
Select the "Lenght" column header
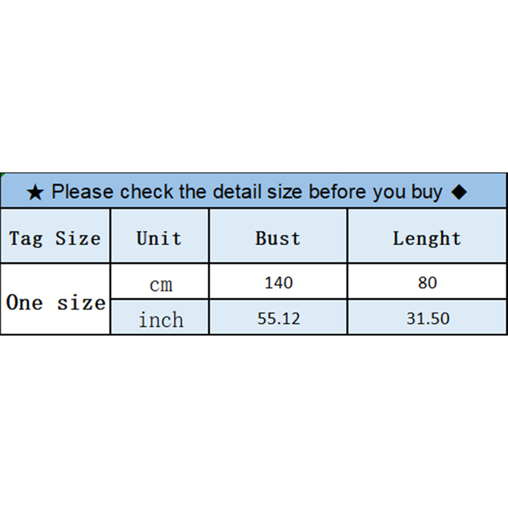point(427,238)
